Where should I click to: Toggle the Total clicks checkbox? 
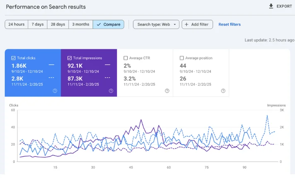tap(14, 58)
